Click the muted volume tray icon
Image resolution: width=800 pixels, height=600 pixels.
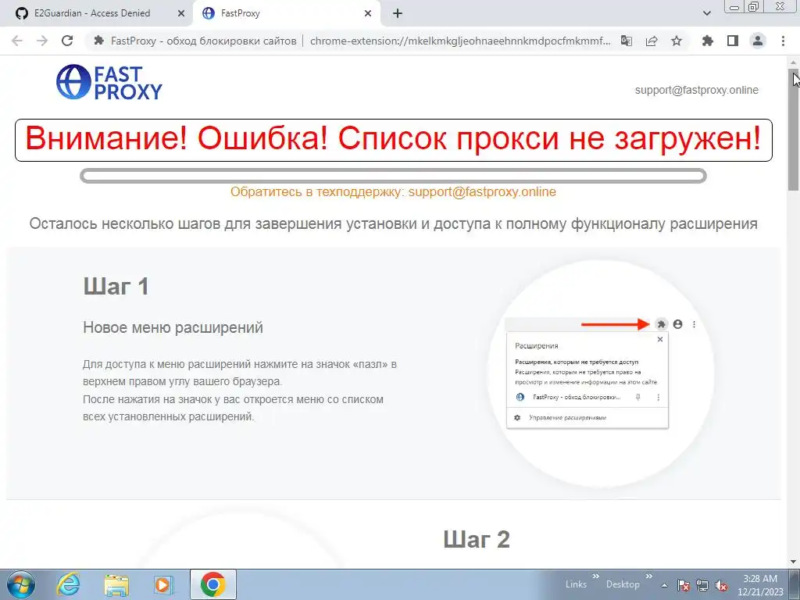coord(721,585)
